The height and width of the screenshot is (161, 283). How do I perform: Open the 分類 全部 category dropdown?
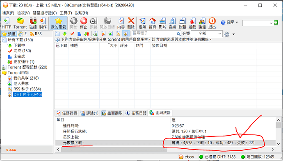207,34
